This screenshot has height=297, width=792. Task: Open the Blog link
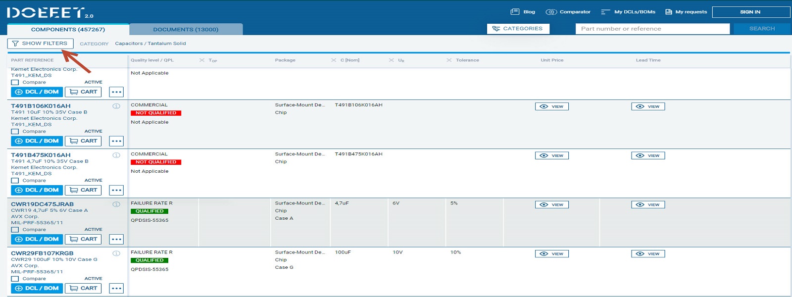[x=523, y=12]
